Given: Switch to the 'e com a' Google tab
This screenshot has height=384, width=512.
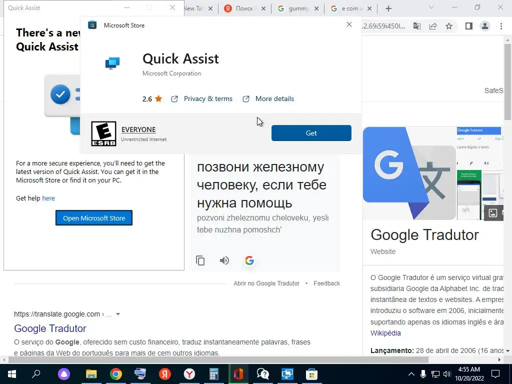Looking at the screenshot, I should pyautogui.click(x=351, y=8).
